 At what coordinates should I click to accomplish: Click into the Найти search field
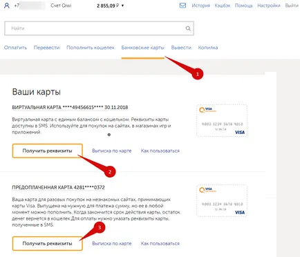[99, 28]
